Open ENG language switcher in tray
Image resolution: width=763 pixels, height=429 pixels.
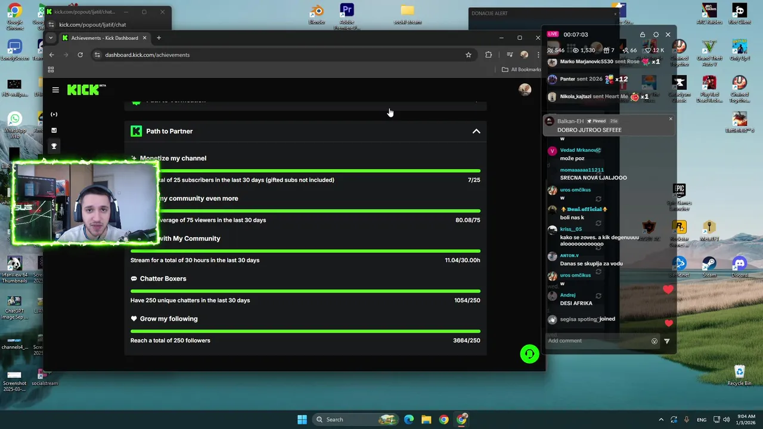[702, 419]
